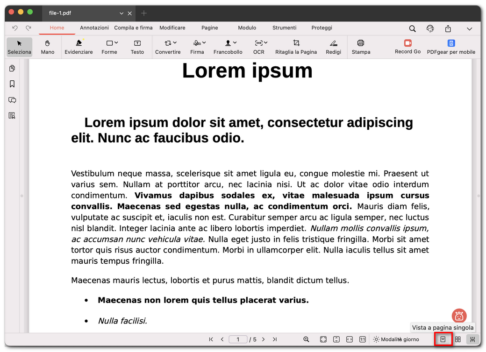
Task: Activate the Redigi redaction tool
Action: click(333, 47)
